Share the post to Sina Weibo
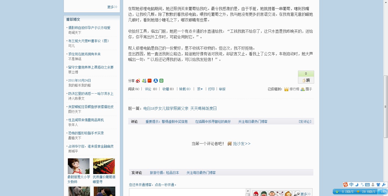Screen dimensions: 388x196 pos(138,81)
